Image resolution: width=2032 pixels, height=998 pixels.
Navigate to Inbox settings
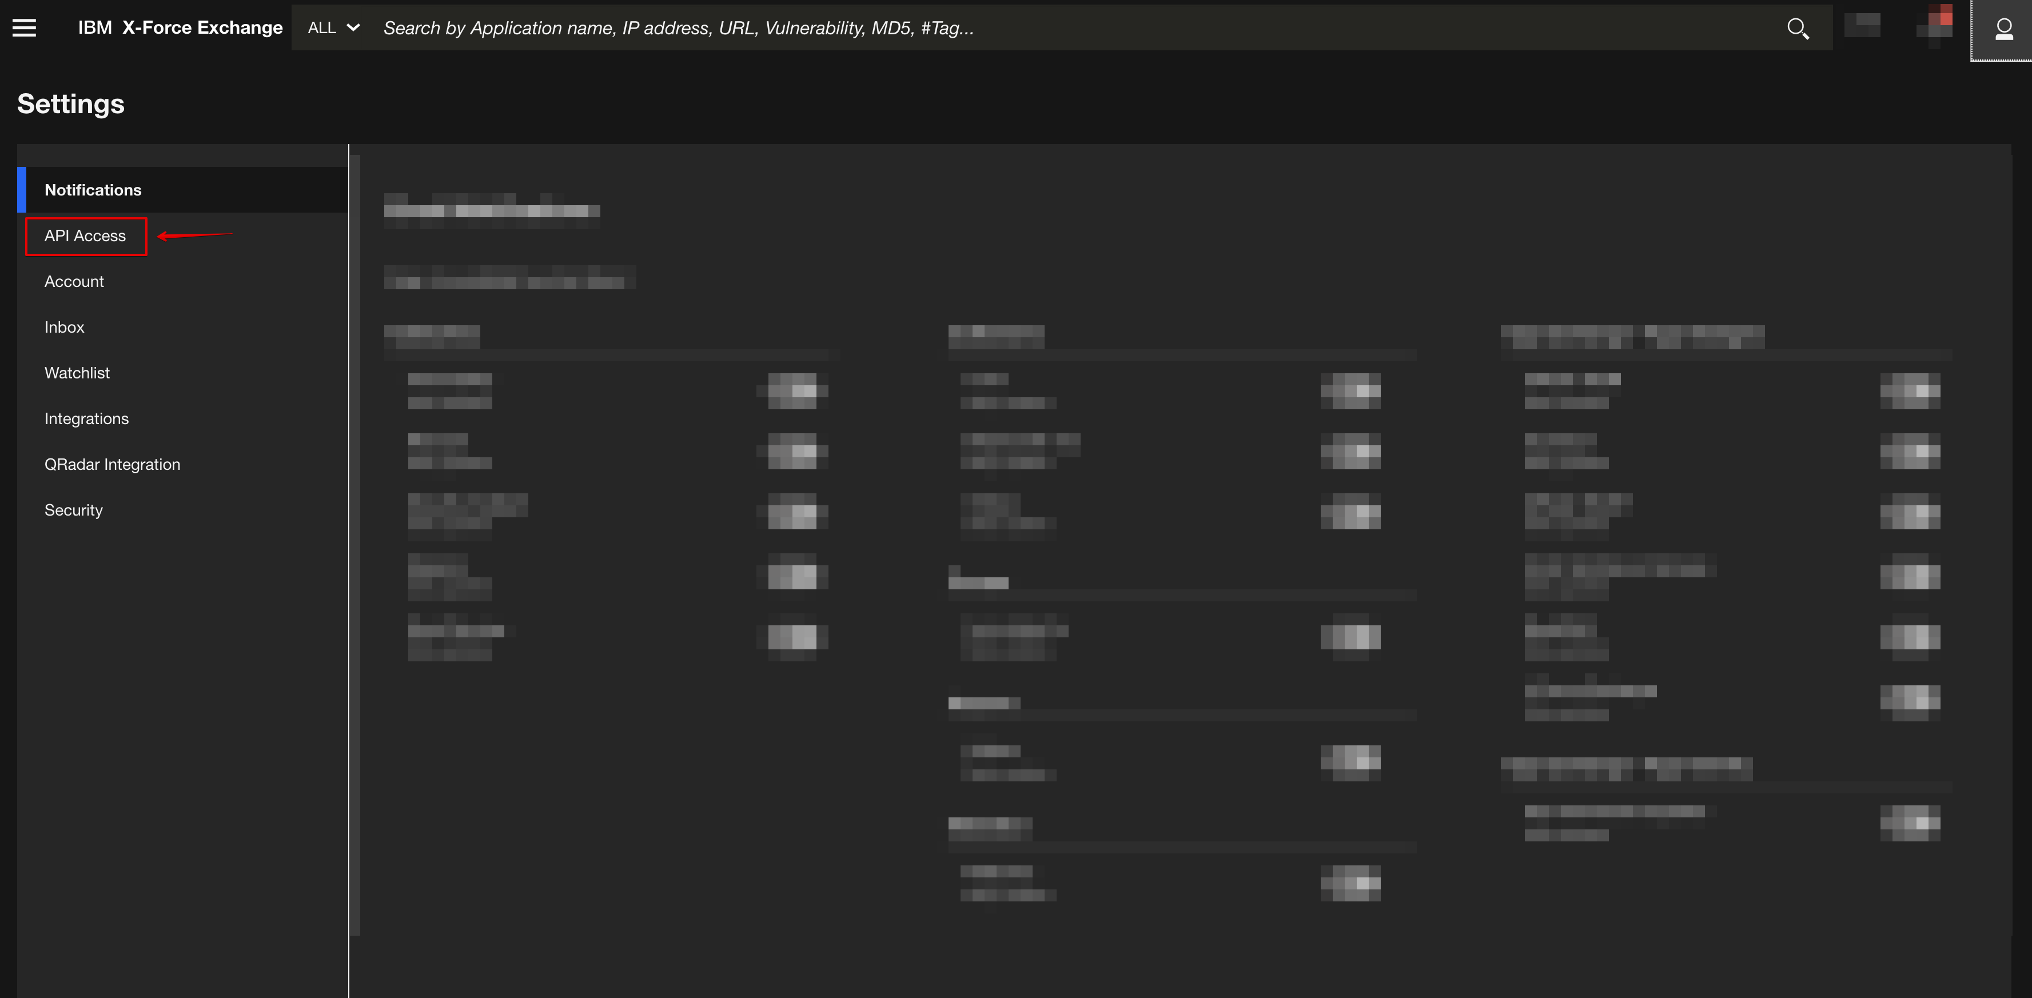pos(63,326)
